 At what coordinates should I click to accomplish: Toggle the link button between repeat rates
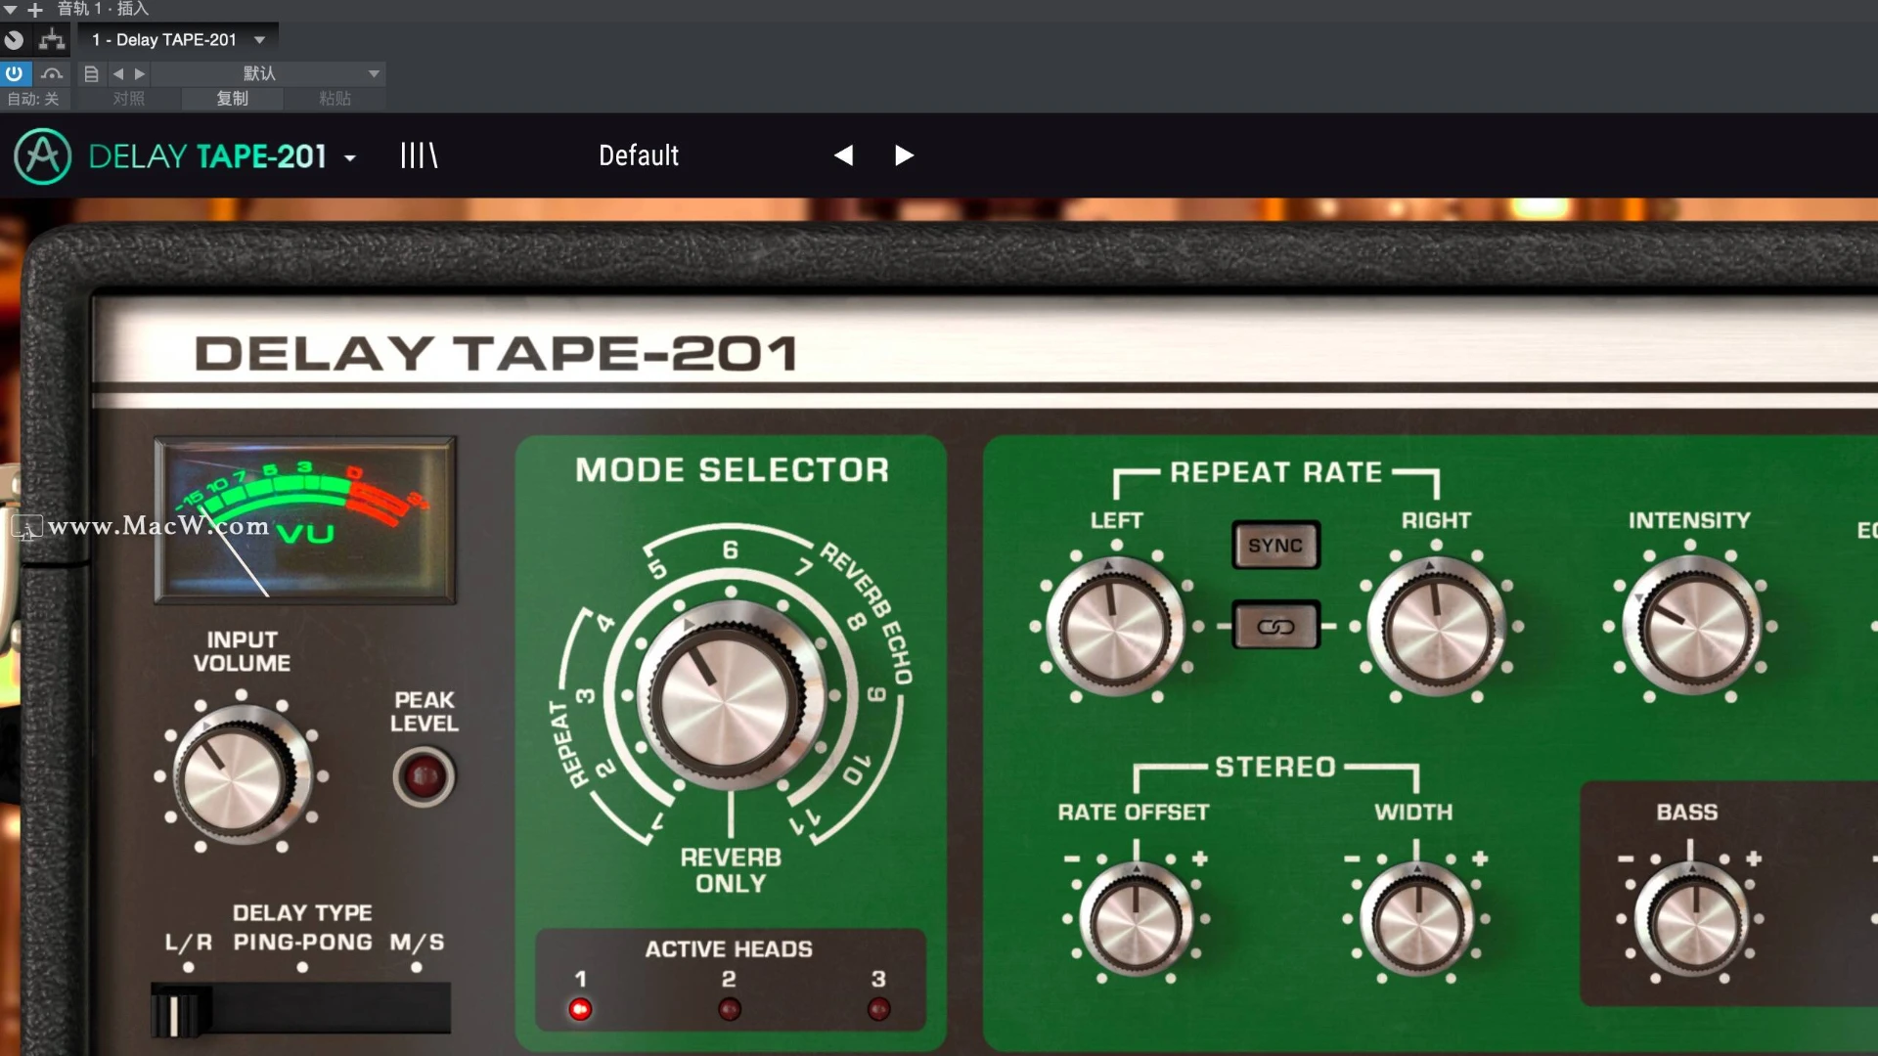(x=1275, y=627)
